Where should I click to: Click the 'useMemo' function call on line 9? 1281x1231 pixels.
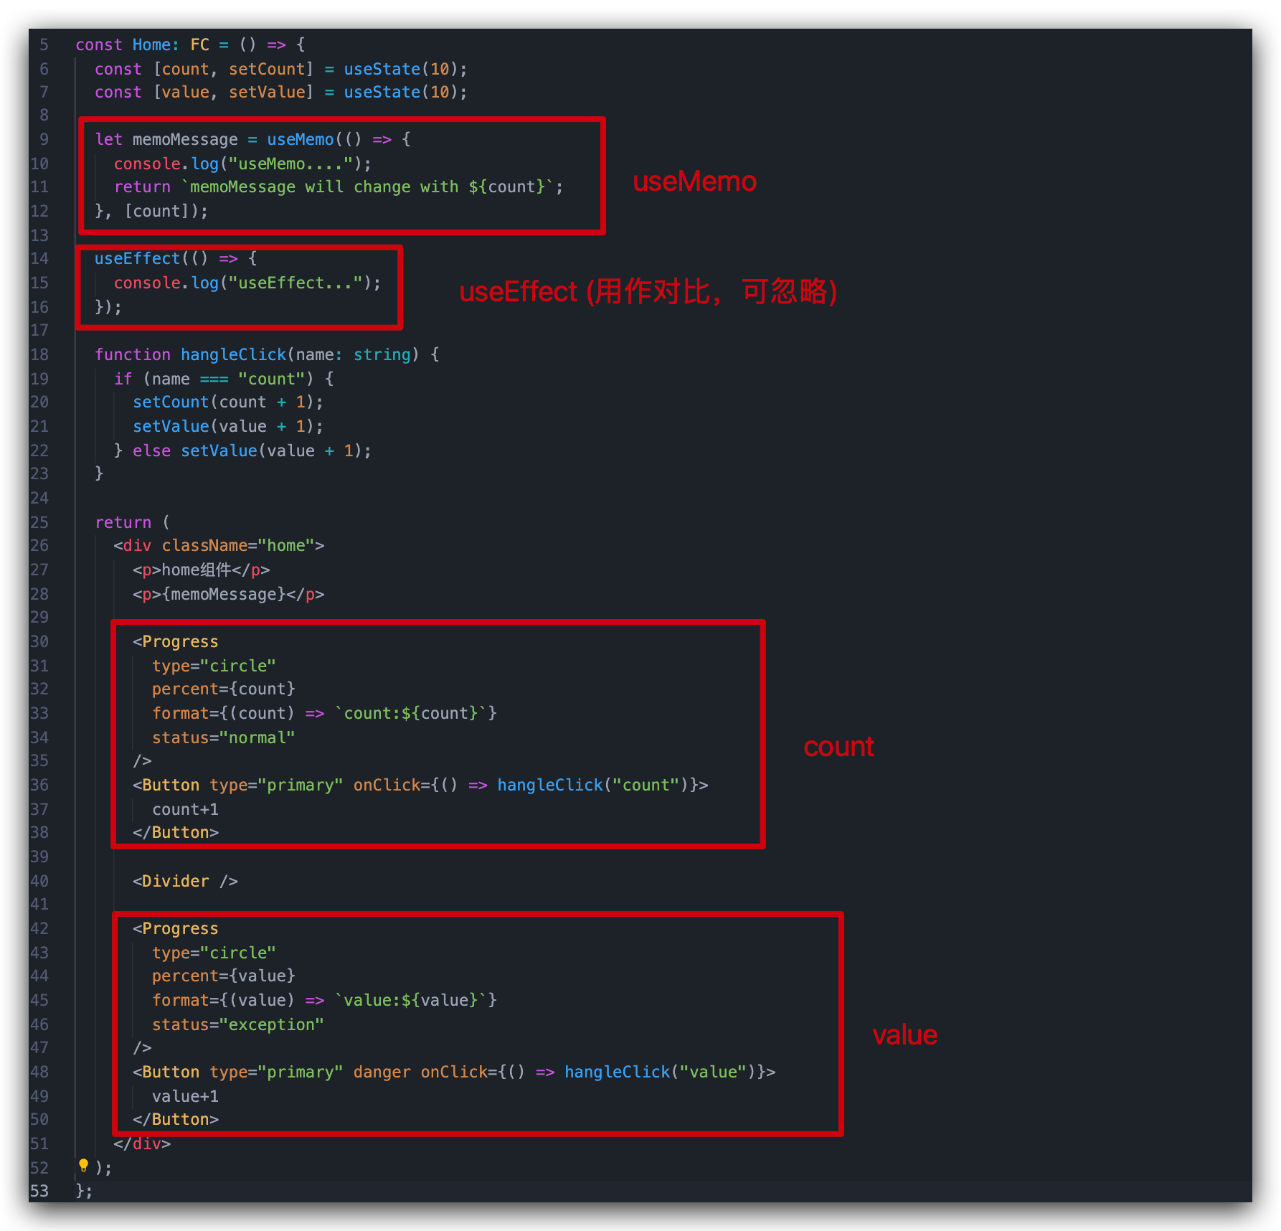pyautogui.click(x=301, y=140)
